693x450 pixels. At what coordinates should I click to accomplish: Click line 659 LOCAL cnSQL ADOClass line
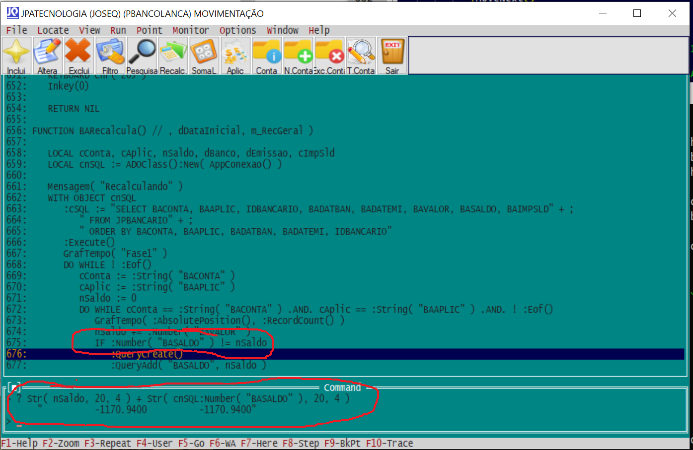[164, 164]
